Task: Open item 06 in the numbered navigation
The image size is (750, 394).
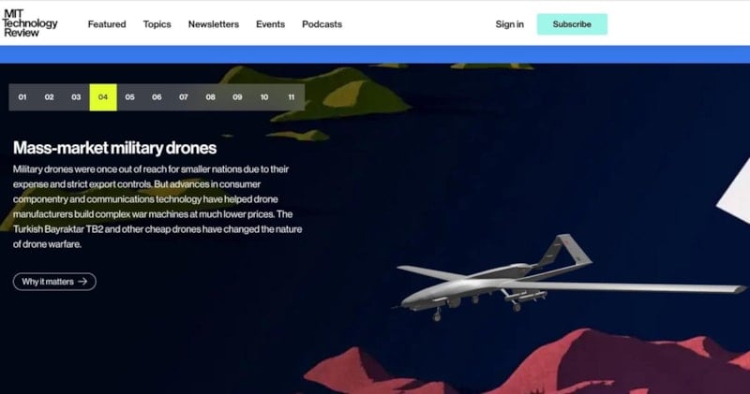Action: (x=157, y=97)
